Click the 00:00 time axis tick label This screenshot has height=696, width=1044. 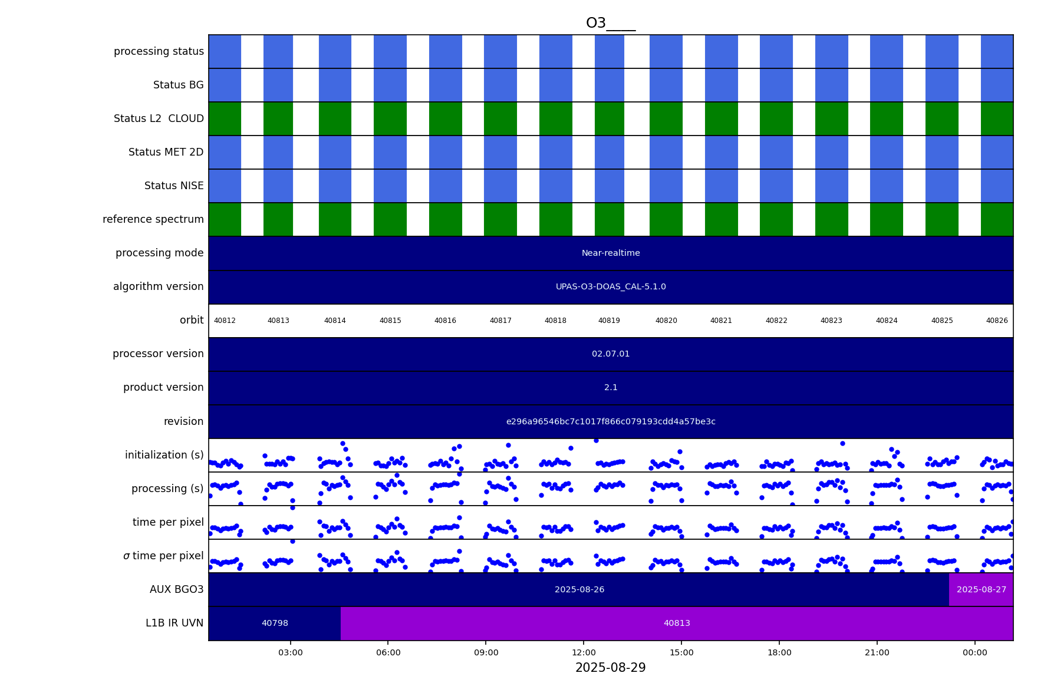[974, 653]
